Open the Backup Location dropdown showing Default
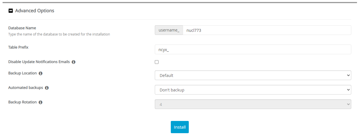 (x=253, y=76)
